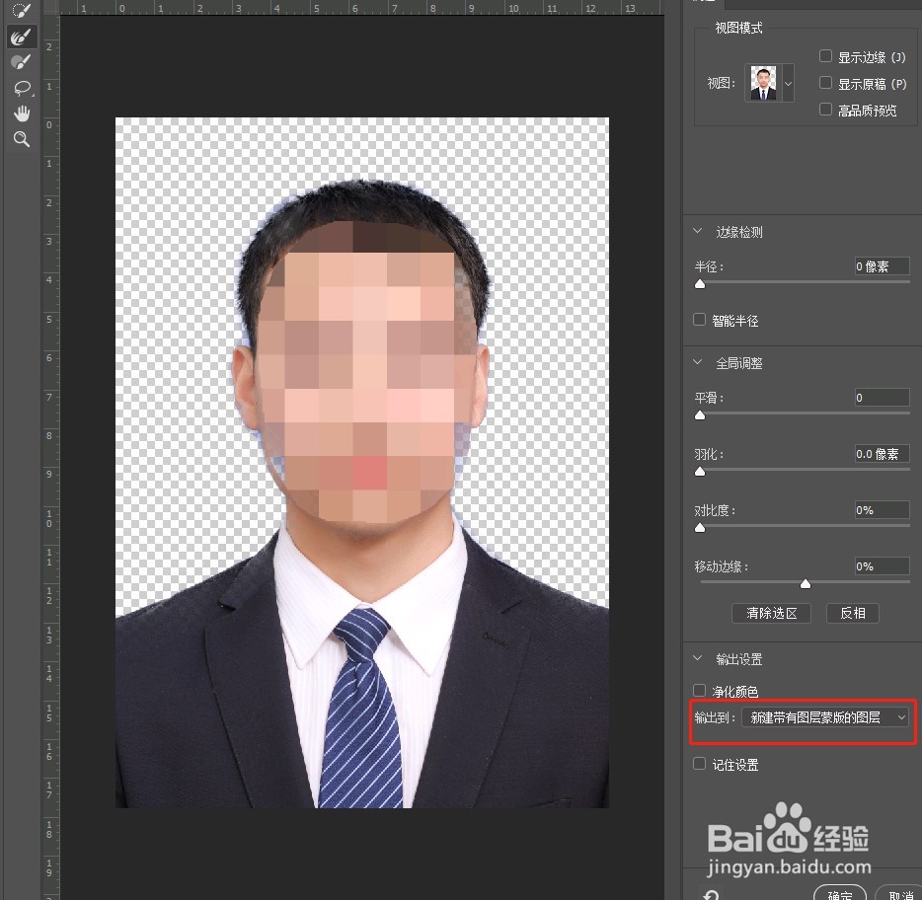Open the 输出到 output destination dropdown
Screen dimensions: 922x900
(826, 717)
